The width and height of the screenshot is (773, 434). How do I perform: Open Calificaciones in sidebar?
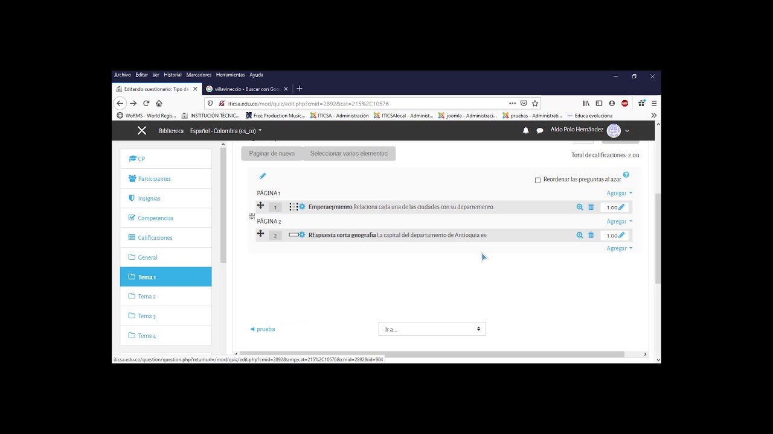(165, 237)
